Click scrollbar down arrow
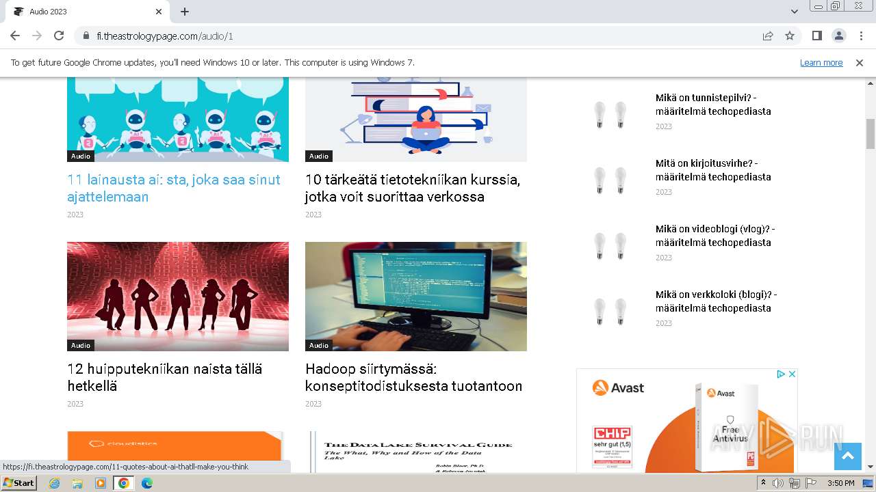 (871, 467)
